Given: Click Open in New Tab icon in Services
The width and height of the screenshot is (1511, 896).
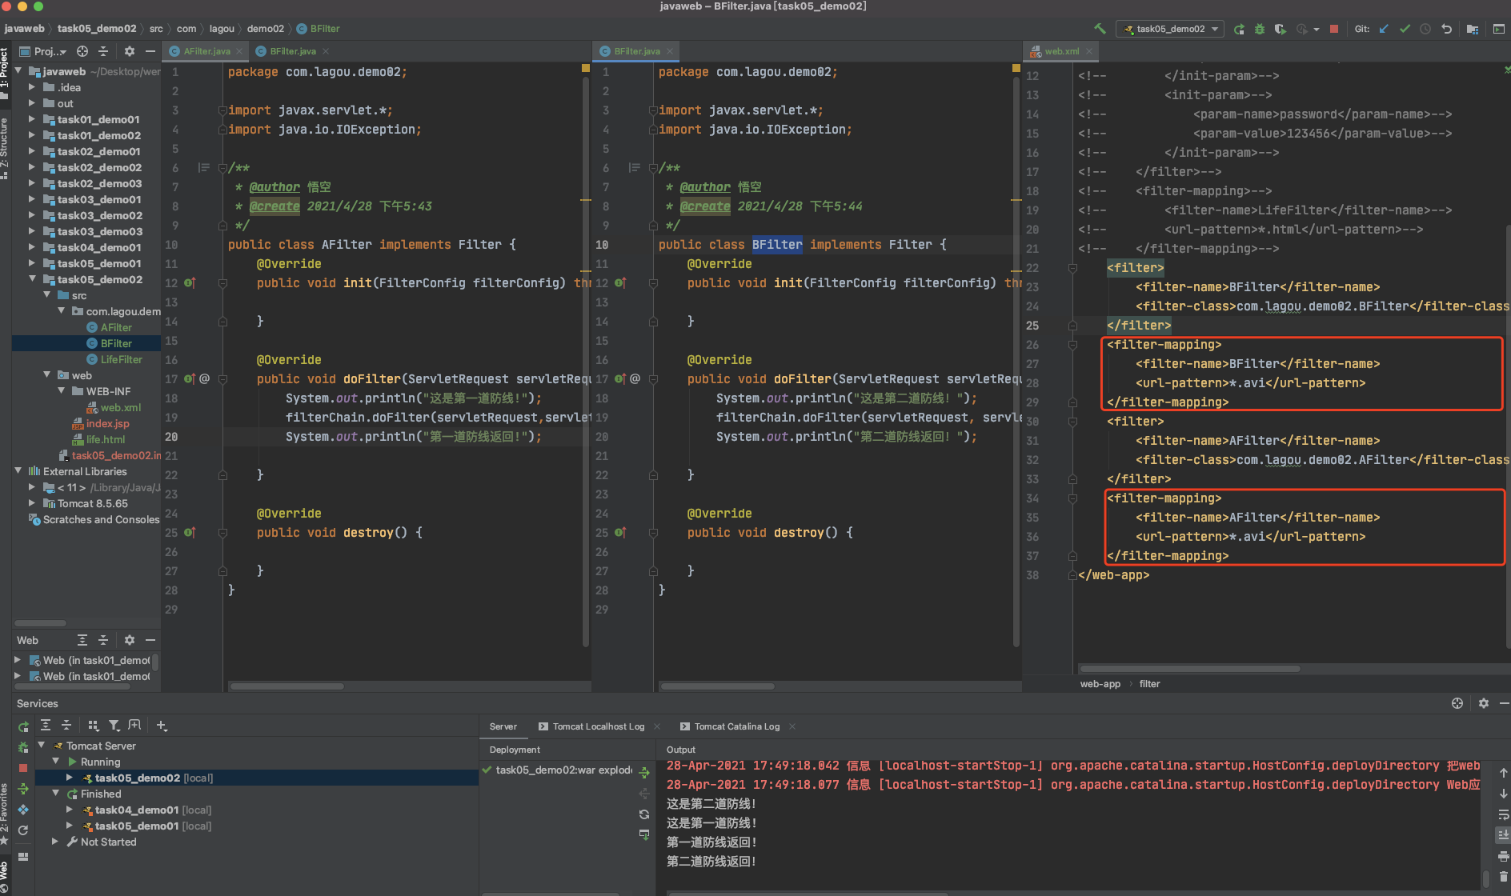Looking at the screenshot, I should [x=134, y=726].
